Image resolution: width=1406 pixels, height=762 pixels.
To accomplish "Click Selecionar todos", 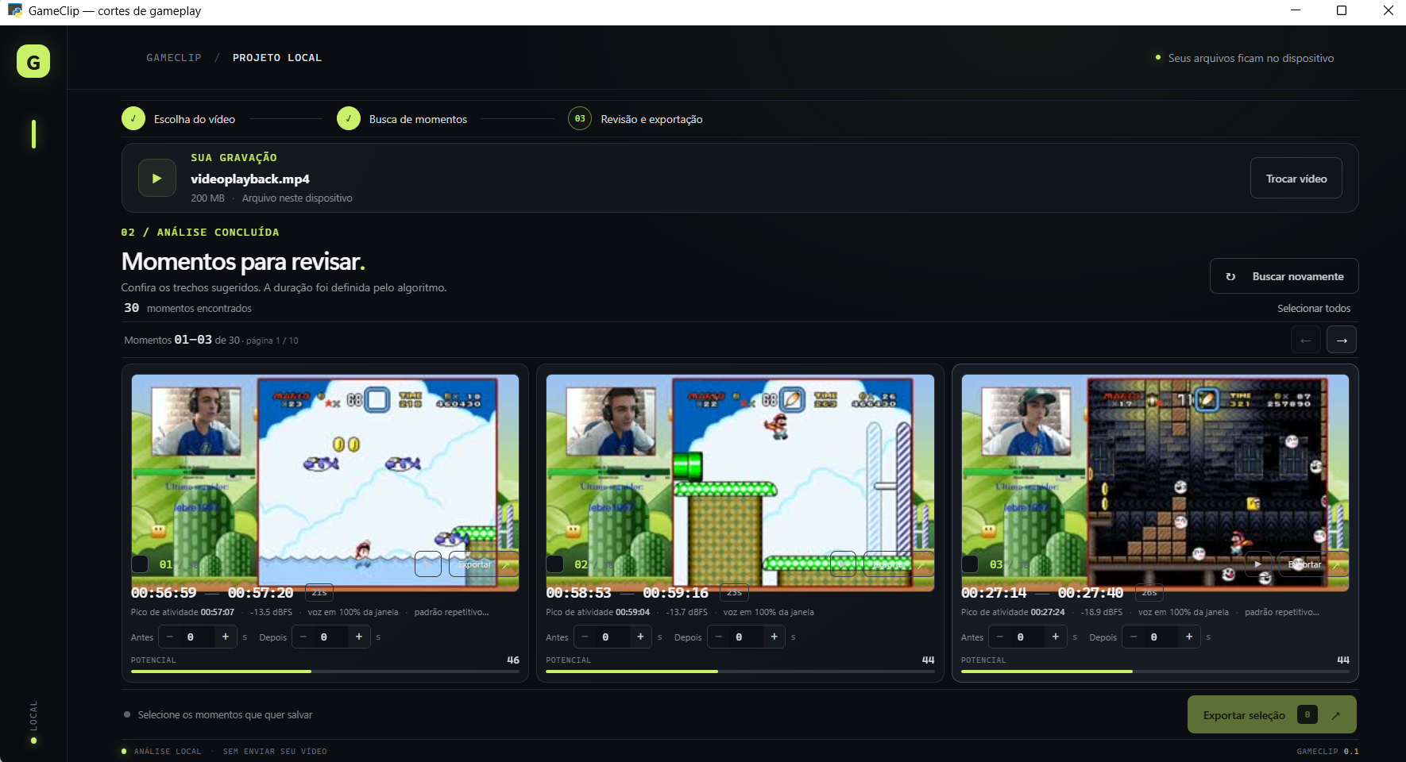I will pyautogui.click(x=1314, y=308).
